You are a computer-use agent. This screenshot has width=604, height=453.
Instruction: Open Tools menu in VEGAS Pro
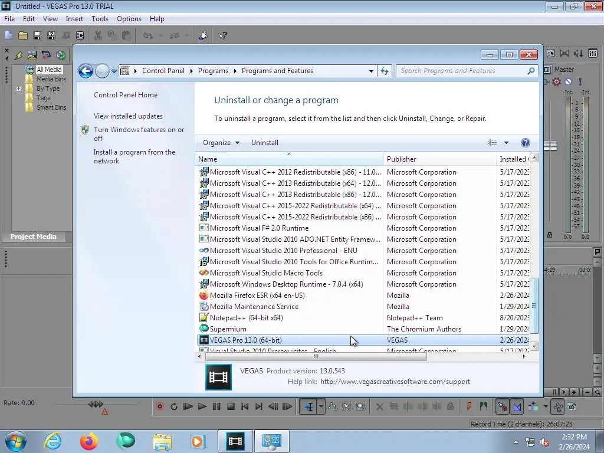pyautogui.click(x=100, y=19)
